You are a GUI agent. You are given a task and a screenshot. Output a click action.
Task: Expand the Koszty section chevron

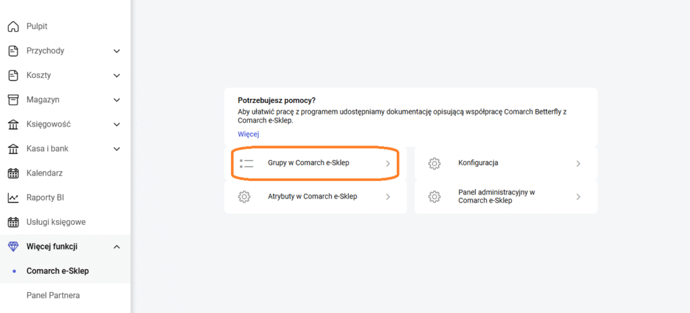click(117, 75)
